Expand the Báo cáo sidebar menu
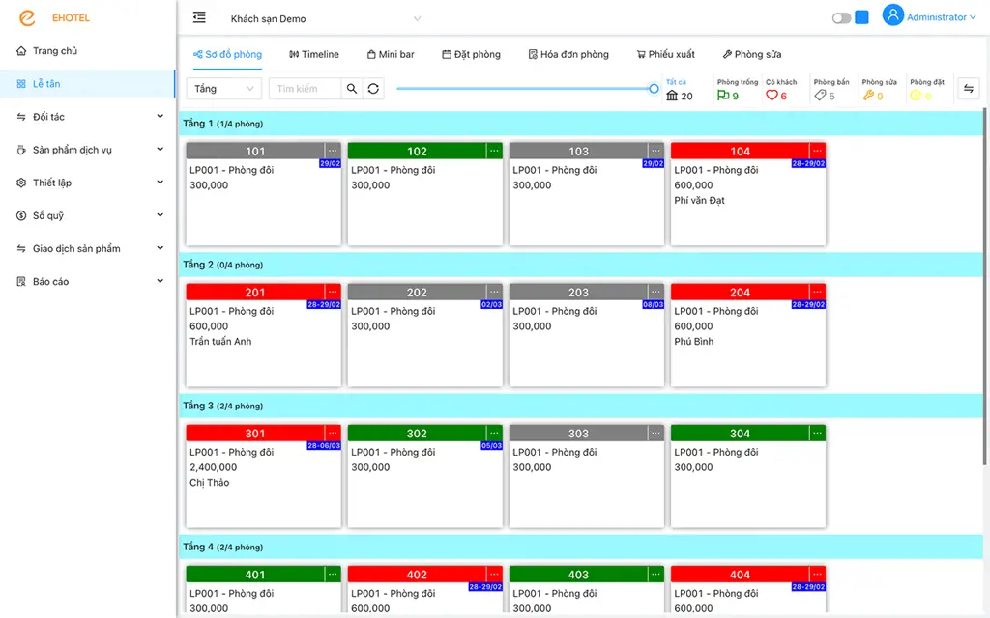 (88, 281)
